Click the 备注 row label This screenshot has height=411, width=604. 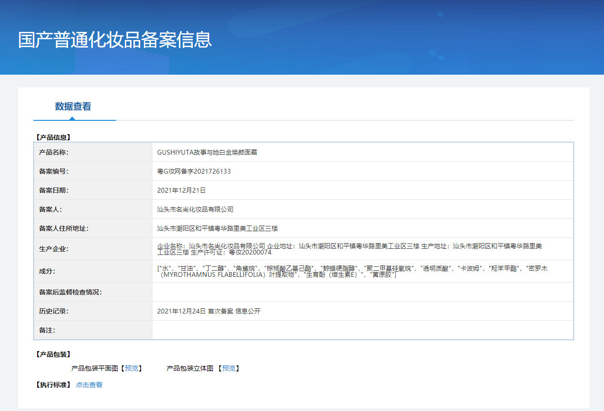tap(48, 330)
